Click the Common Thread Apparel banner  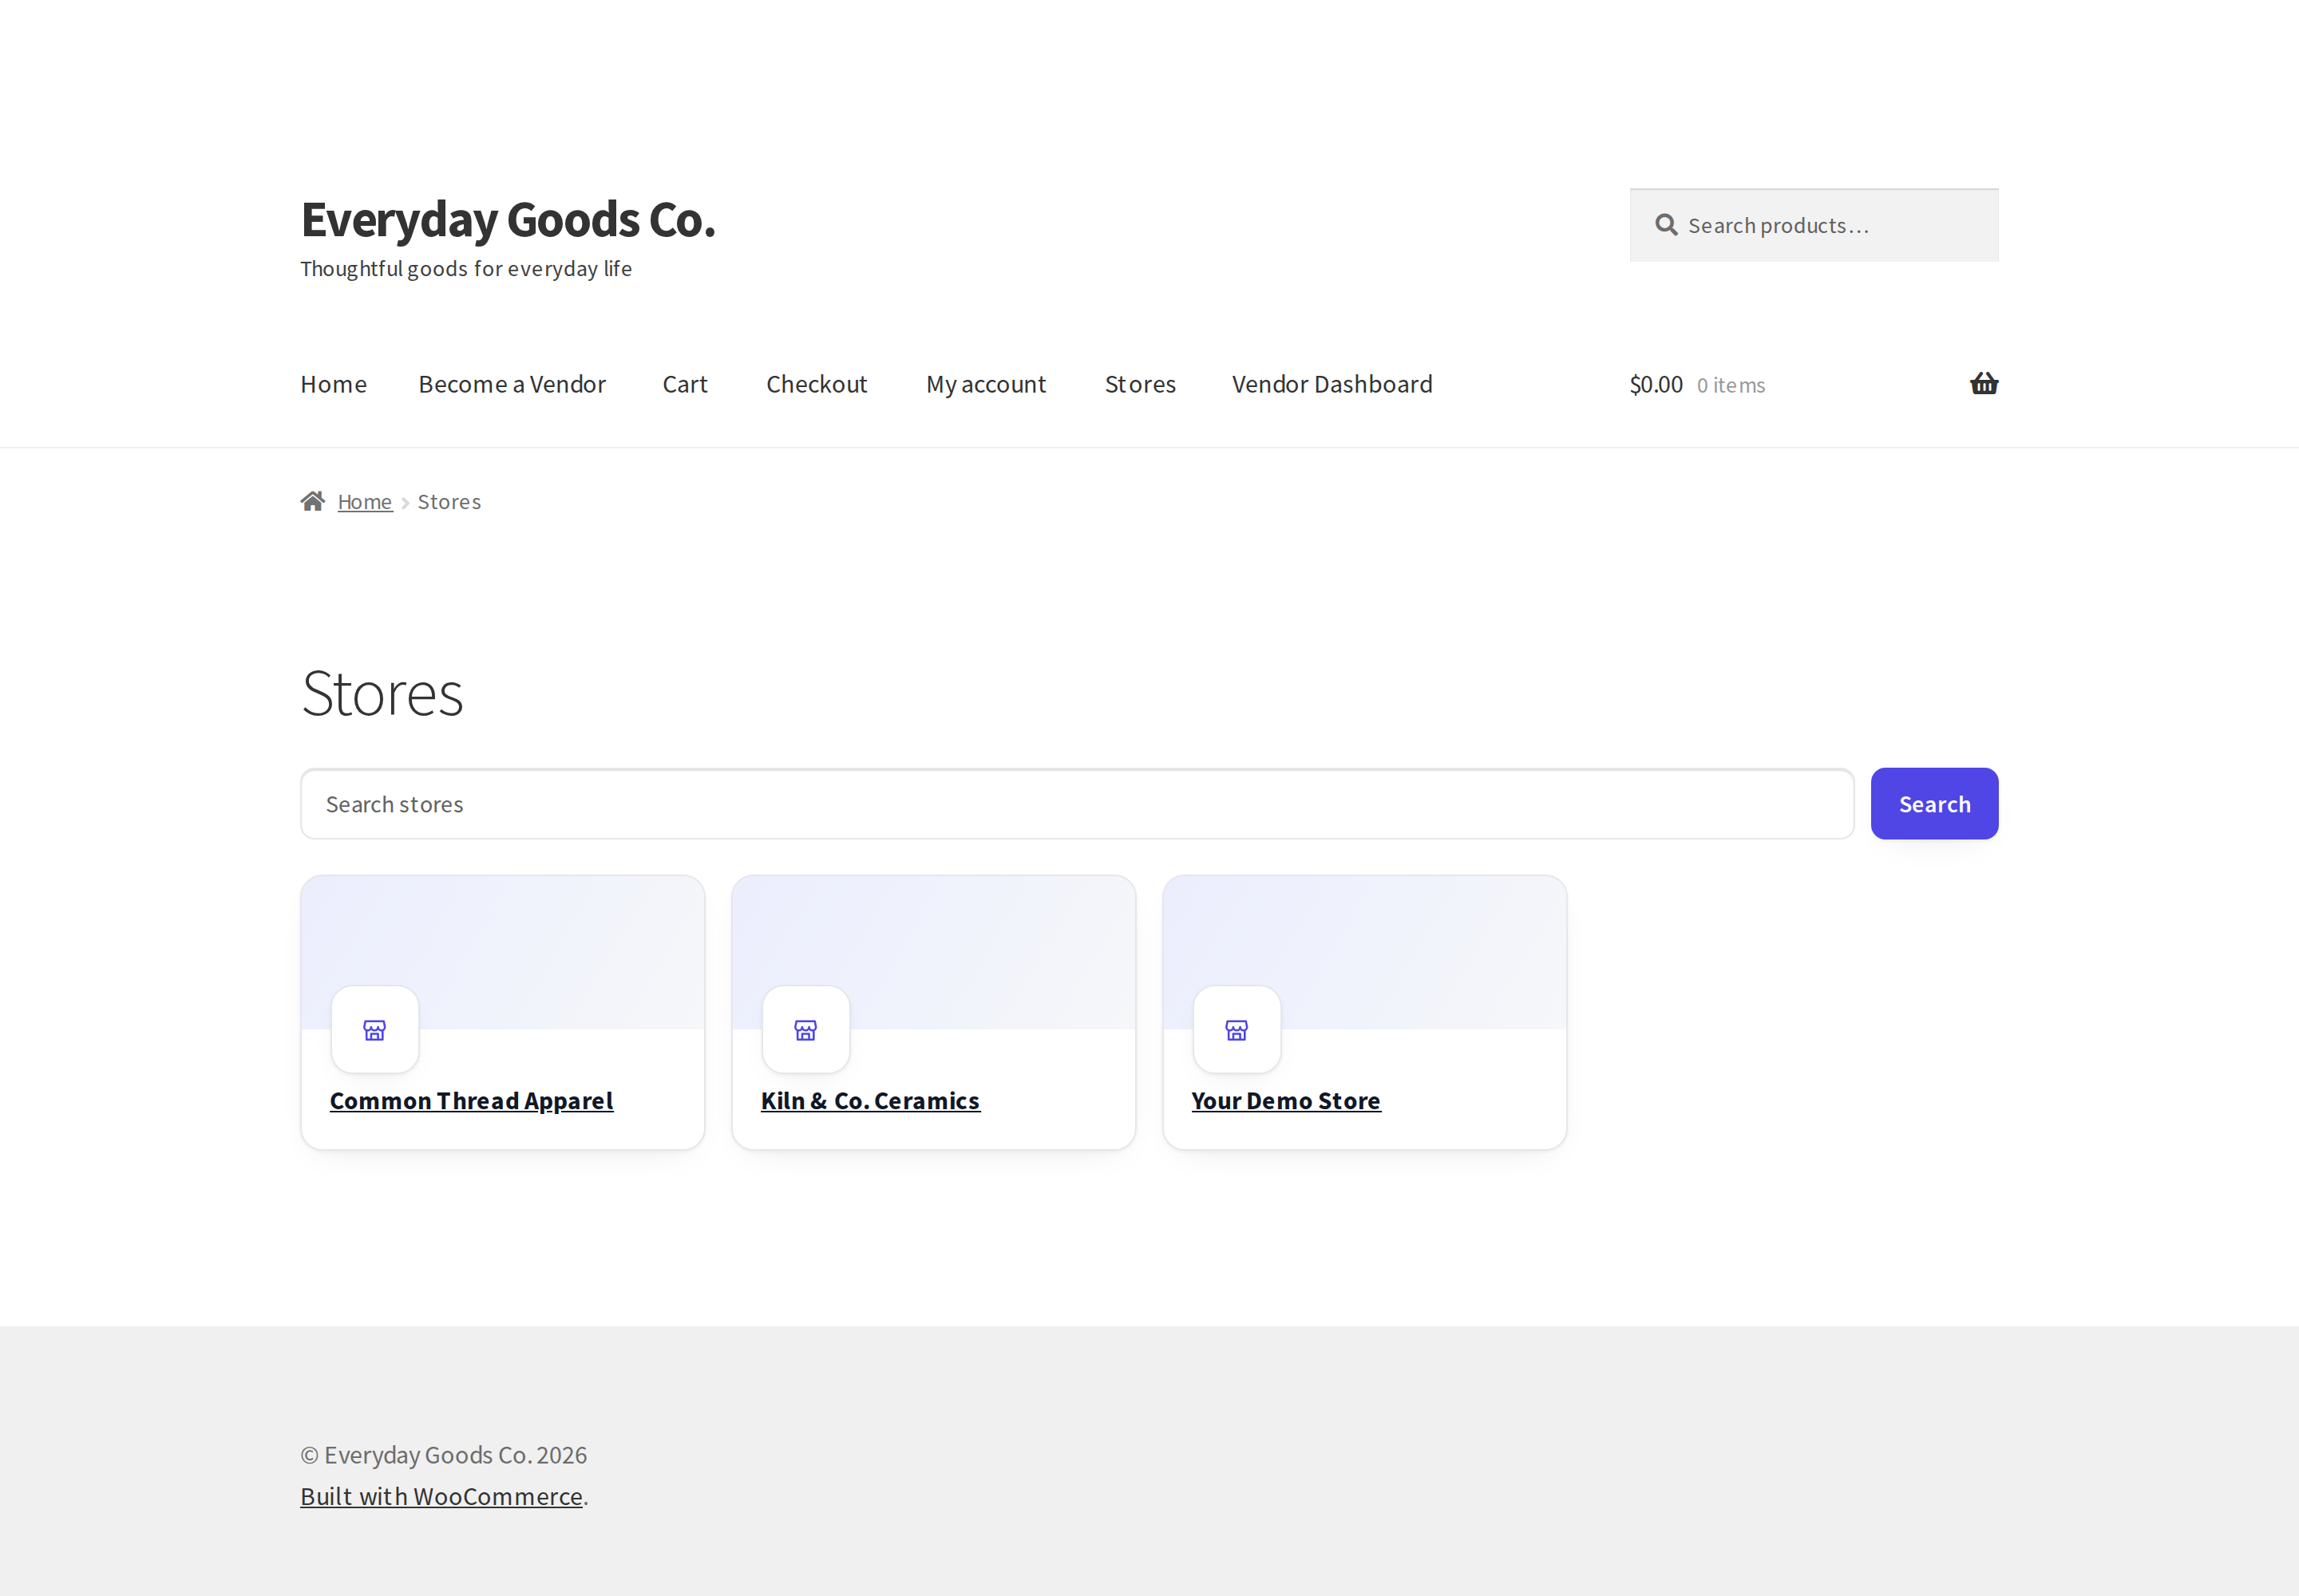[502, 952]
